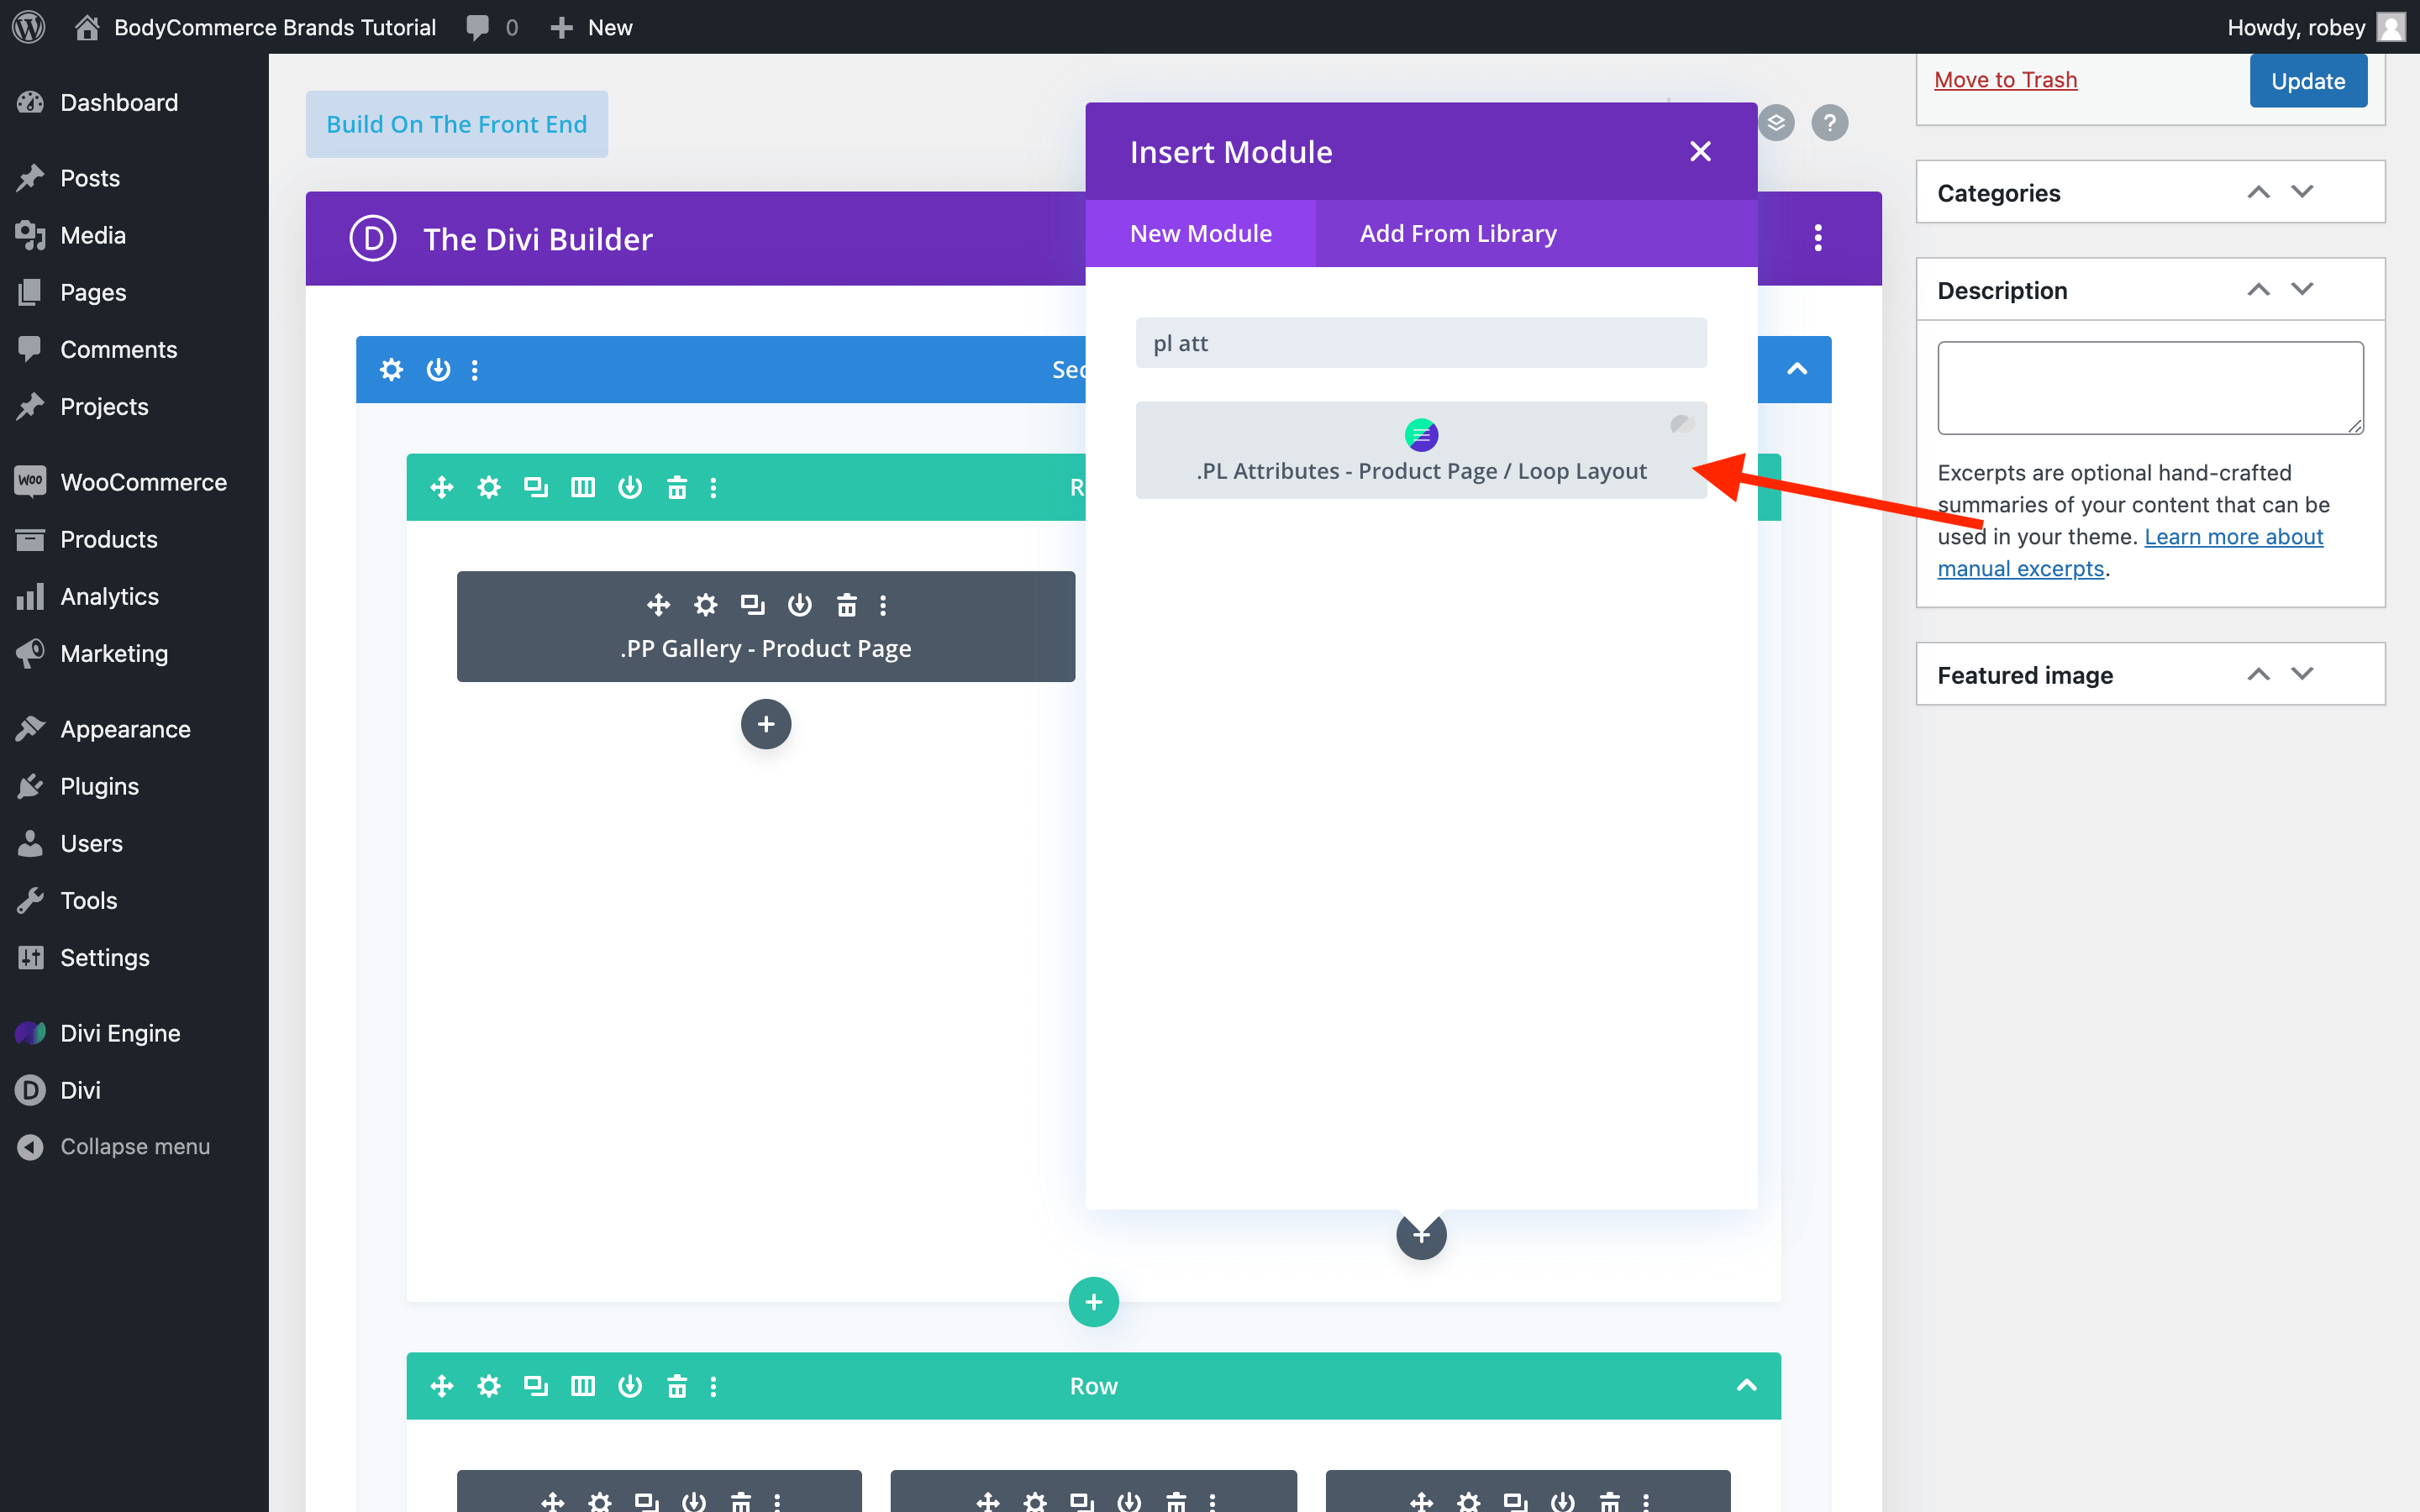Screen dimensions: 2420x1512
Task: Click the module settings gear icon
Action: coord(704,605)
